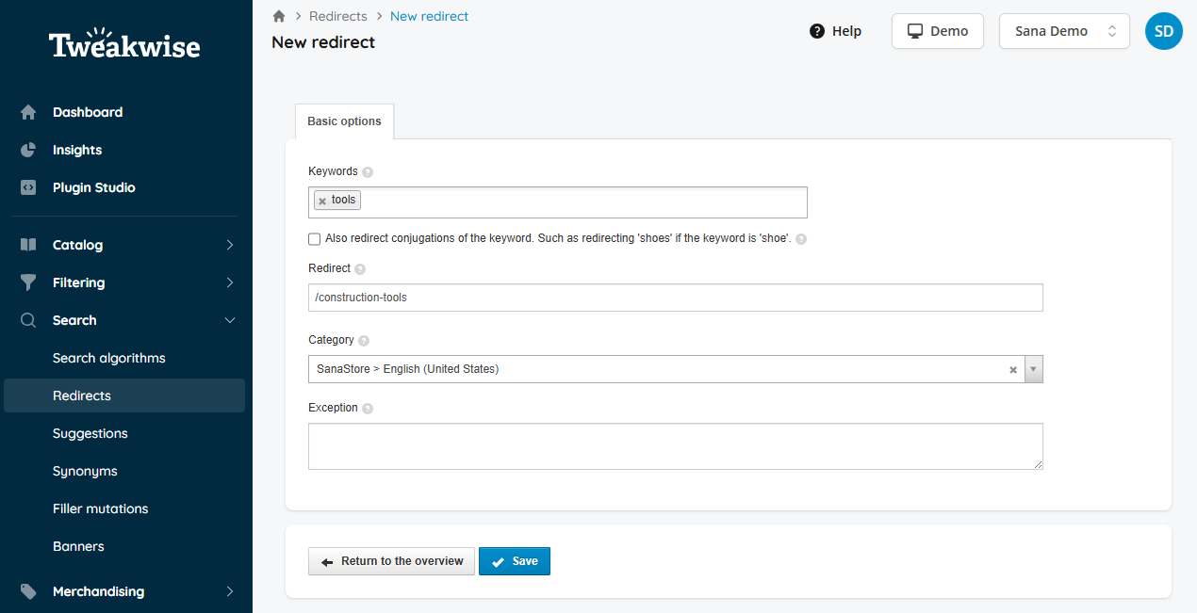Click the Plugin Studio code icon
The image size is (1197, 613).
28,187
